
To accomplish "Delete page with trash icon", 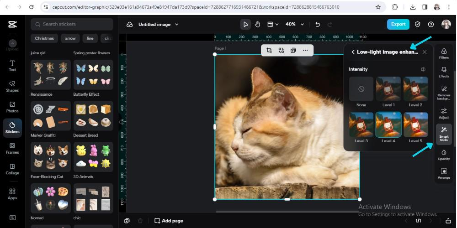I will tap(140, 221).
